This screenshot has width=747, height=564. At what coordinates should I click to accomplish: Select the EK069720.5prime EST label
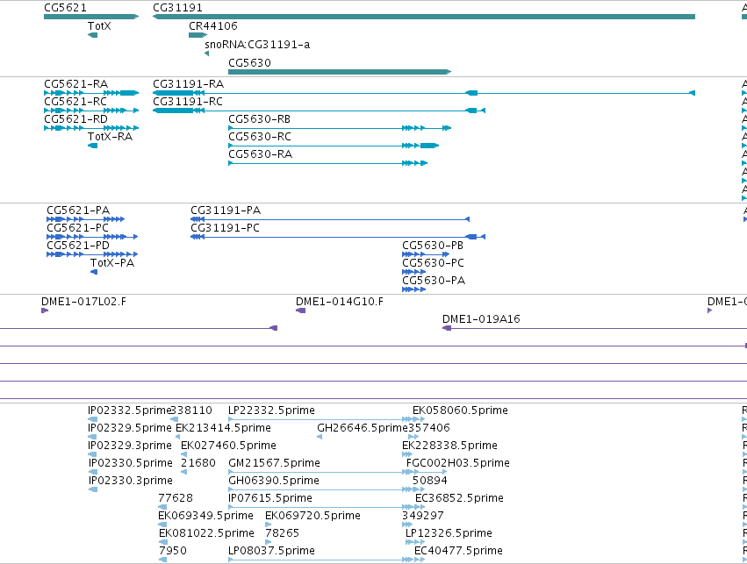point(312,517)
